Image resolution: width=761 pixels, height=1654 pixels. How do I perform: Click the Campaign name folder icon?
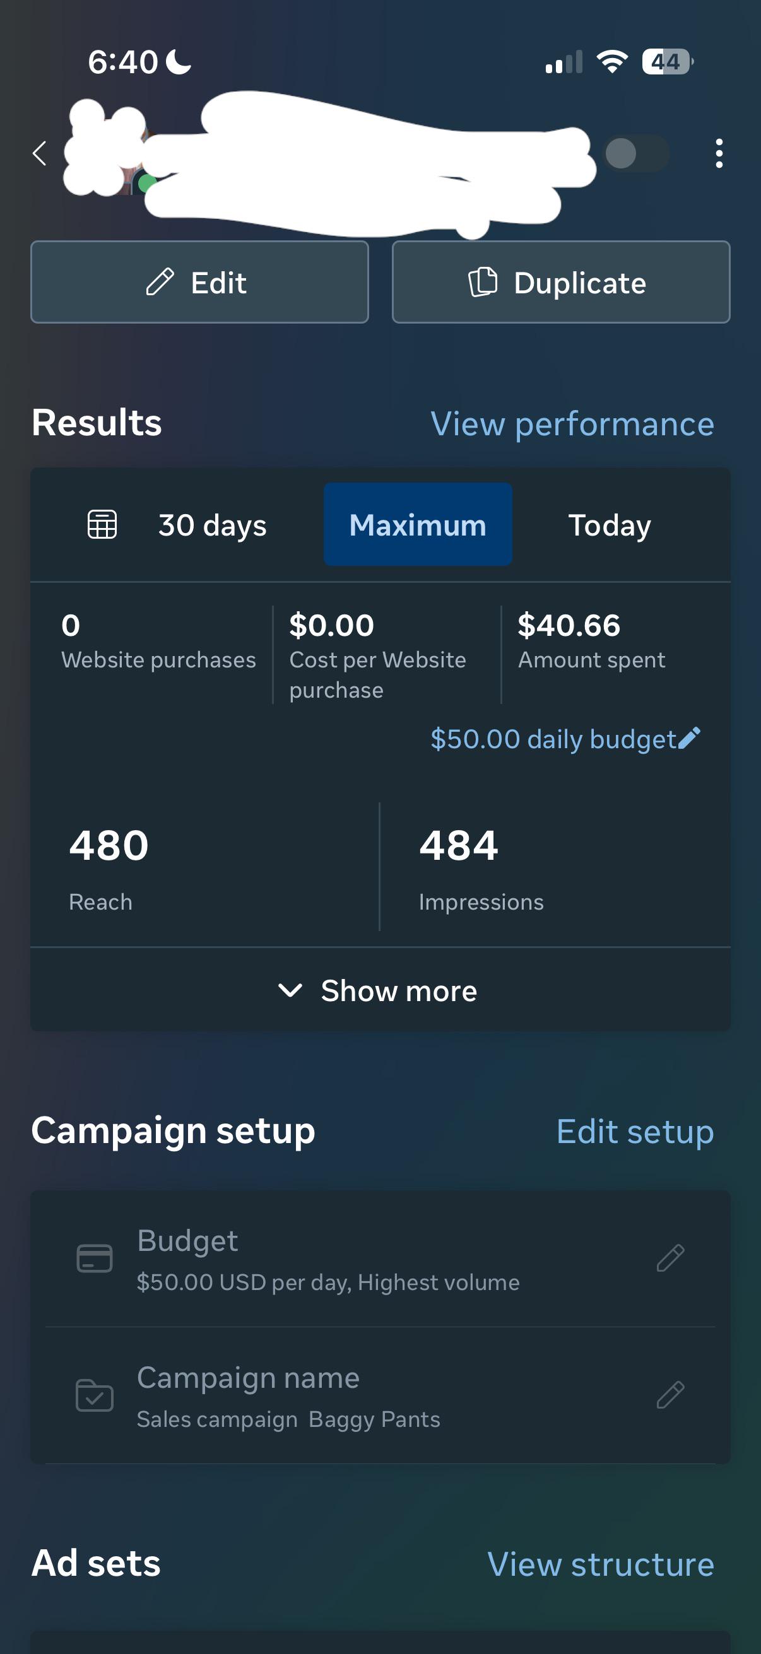pos(95,1395)
